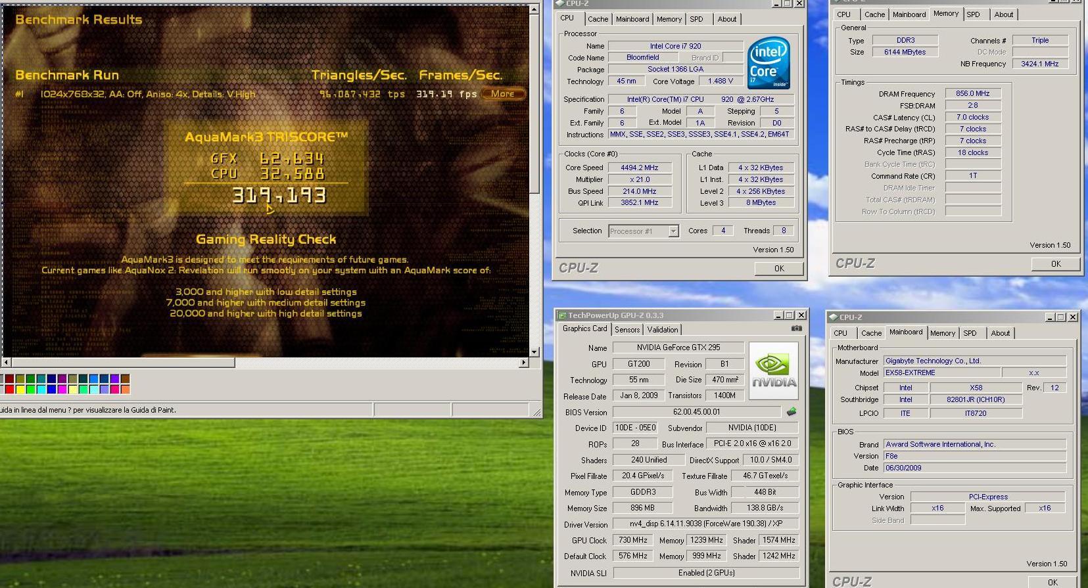Click AquaMark total score '319,193'
The height and width of the screenshot is (588, 1088).
(279, 195)
